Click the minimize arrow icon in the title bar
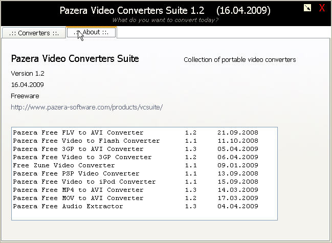 pyautogui.click(x=307, y=8)
